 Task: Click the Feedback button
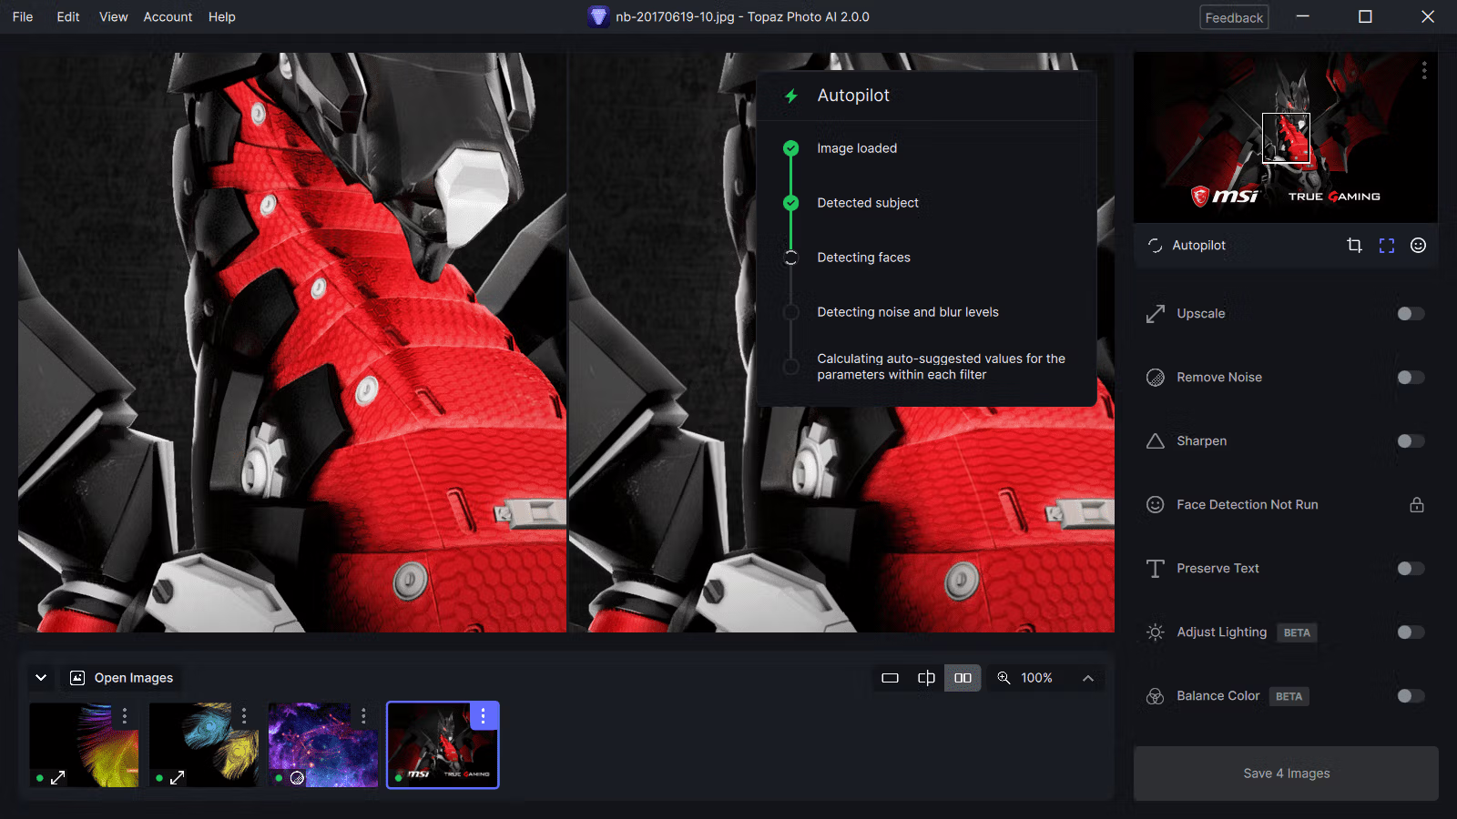click(x=1234, y=17)
